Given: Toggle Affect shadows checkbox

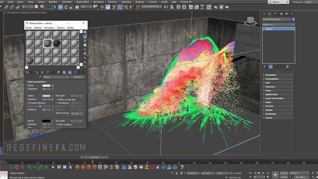Looking at the screenshot, I should [x=57, y=124].
